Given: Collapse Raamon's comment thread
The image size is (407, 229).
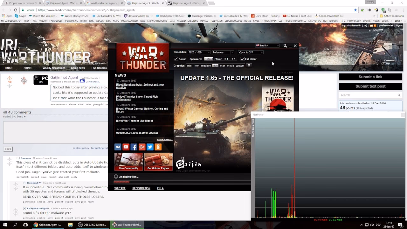Looking at the screenshot, I should click(18, 158).
